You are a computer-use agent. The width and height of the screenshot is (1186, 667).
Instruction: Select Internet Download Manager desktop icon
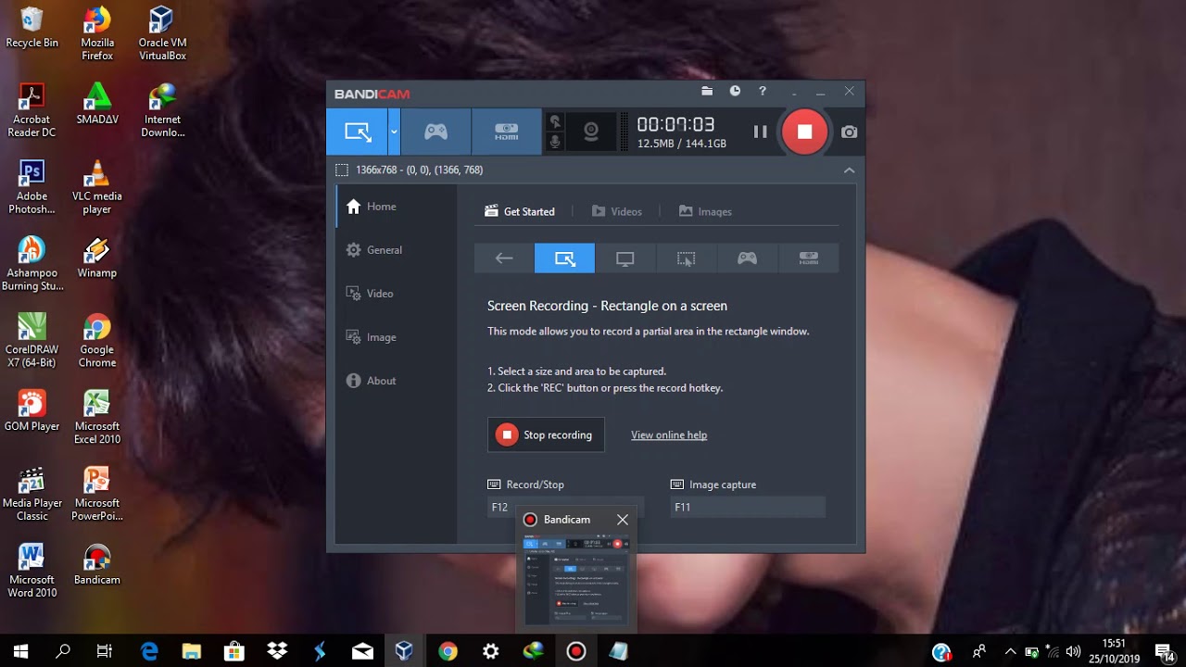tap(162, 111)
